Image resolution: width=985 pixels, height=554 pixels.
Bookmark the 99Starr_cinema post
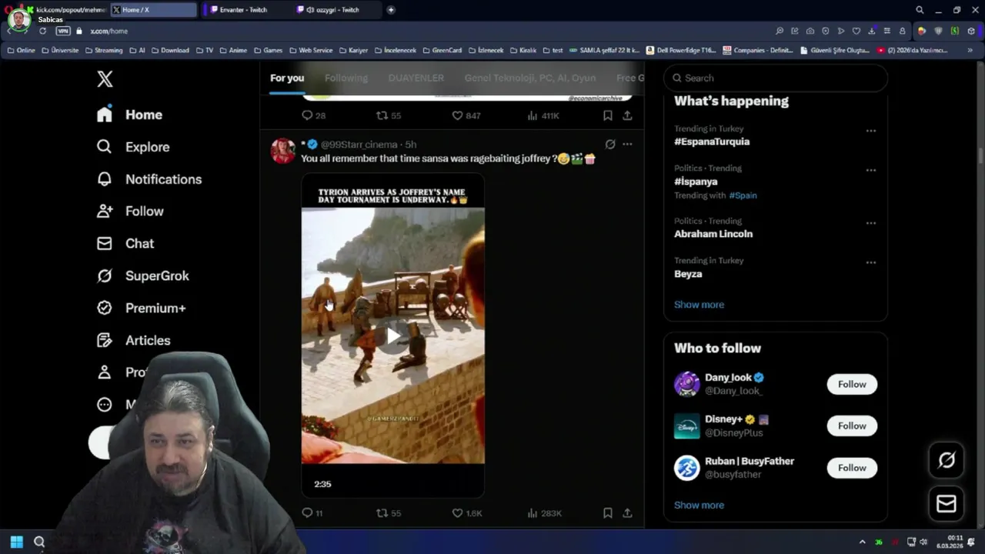pos(608,513)
